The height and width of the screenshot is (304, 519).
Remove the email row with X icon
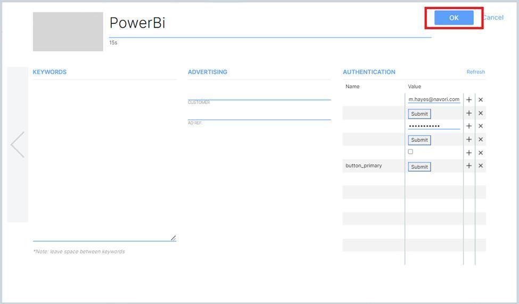(x=481, y=99)
